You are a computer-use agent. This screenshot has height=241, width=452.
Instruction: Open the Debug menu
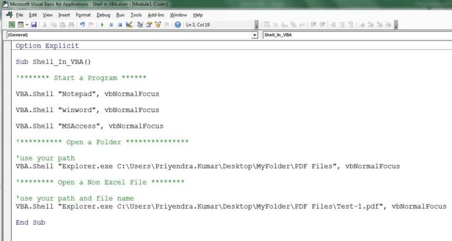[x=103, y=15]
